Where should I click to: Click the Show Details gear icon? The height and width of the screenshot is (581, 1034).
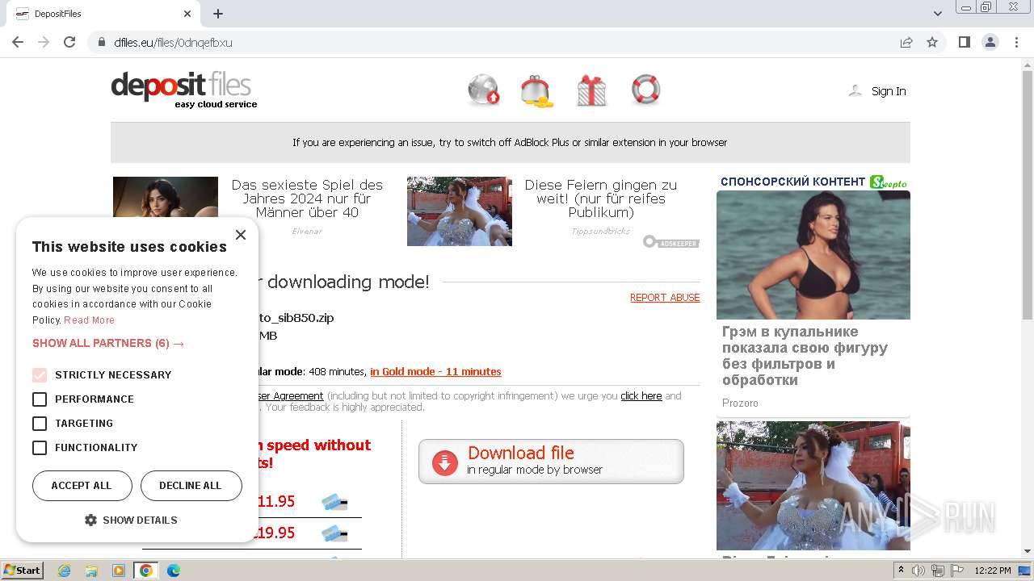90,520
